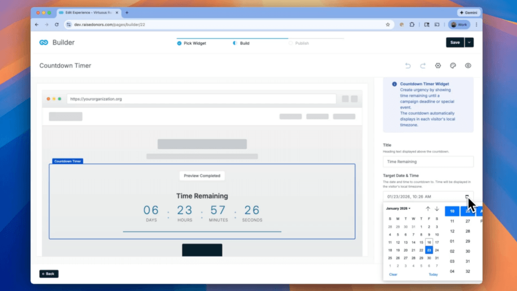
Task: Select the Build step
Action: pyautogui.click(x=241, y=43)
